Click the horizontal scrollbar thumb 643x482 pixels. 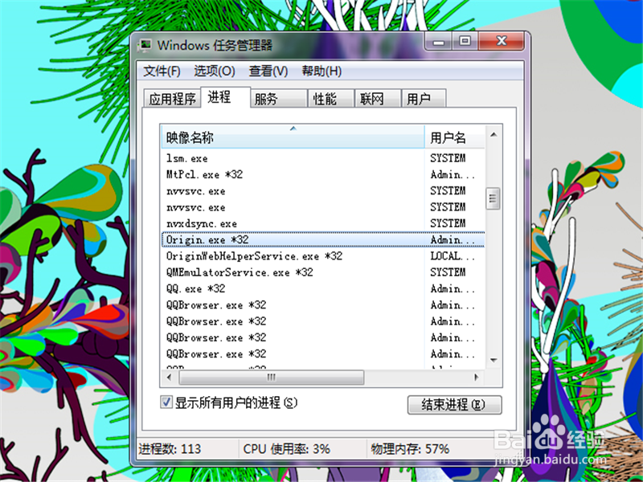click(x=271, y=378)
